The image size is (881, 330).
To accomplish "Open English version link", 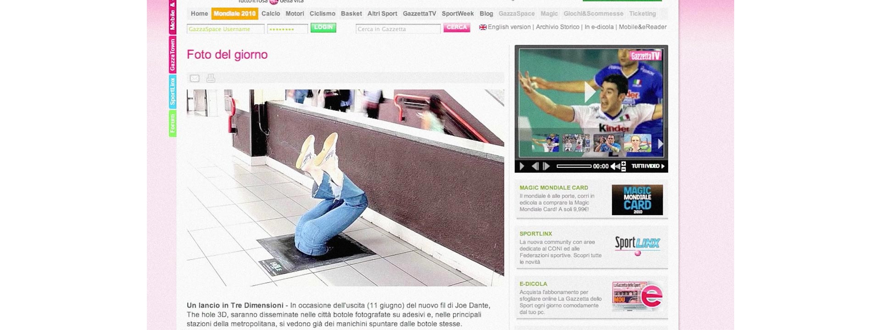I will (509, 27).
